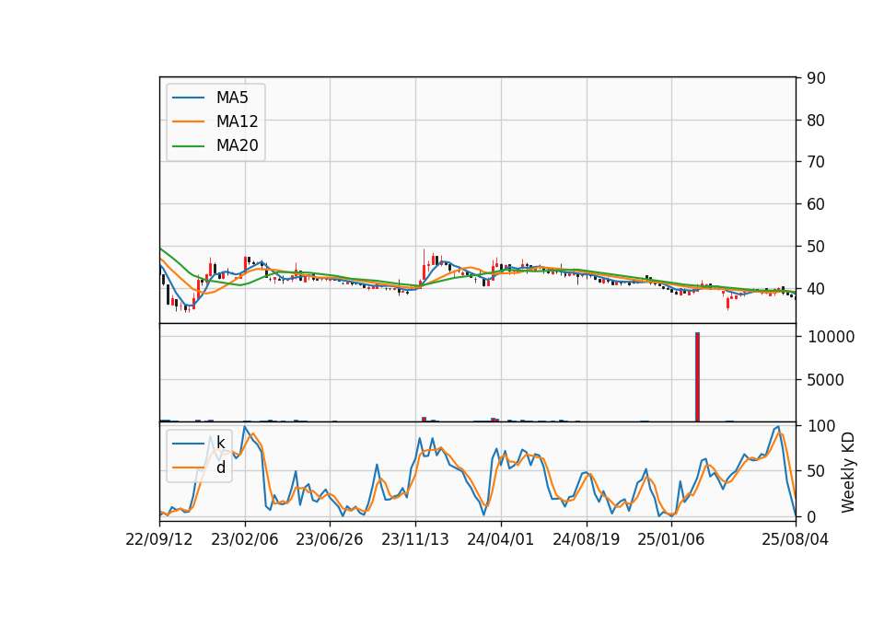Click the 24/08/19 date tick label

(587, 539)
